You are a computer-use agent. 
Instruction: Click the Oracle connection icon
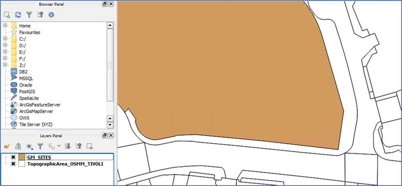(x=14, y=85)
